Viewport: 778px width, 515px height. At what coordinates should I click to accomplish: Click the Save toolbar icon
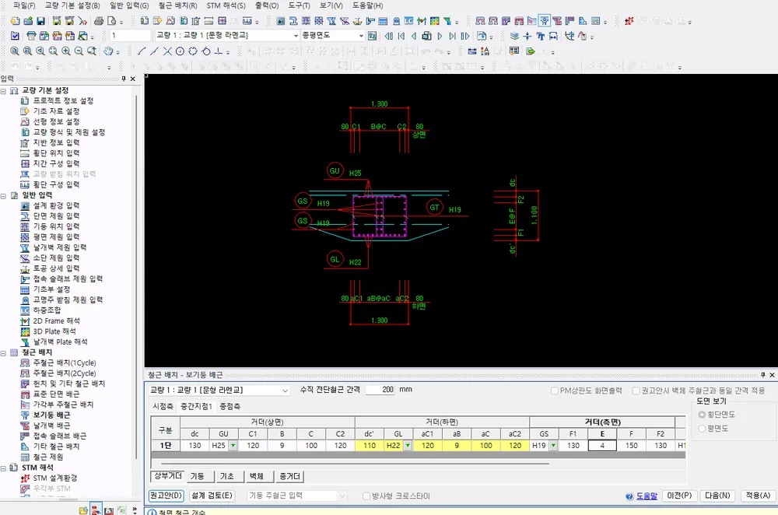click(x=41, y=21)
